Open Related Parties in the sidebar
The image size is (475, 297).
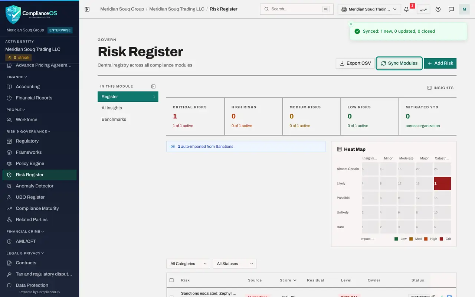40,219
